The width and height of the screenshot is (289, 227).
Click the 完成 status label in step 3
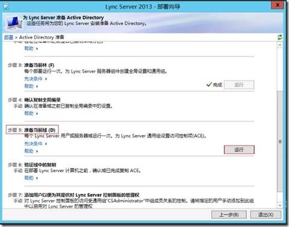click(217, 85)
